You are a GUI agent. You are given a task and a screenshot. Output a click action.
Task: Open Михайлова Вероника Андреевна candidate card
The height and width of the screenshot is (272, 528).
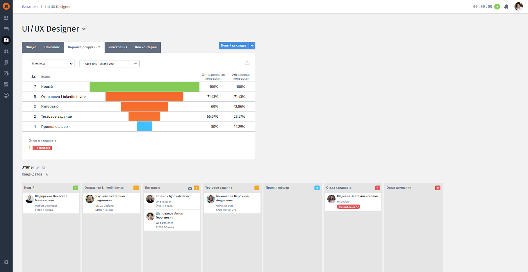coord(232,203)
